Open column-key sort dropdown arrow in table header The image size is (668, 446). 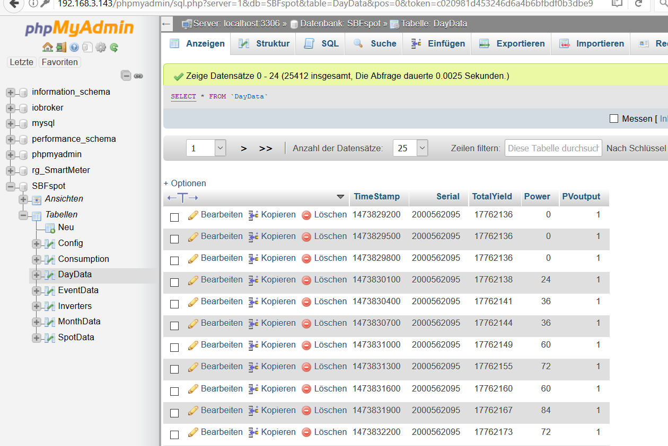click(340, 197)
